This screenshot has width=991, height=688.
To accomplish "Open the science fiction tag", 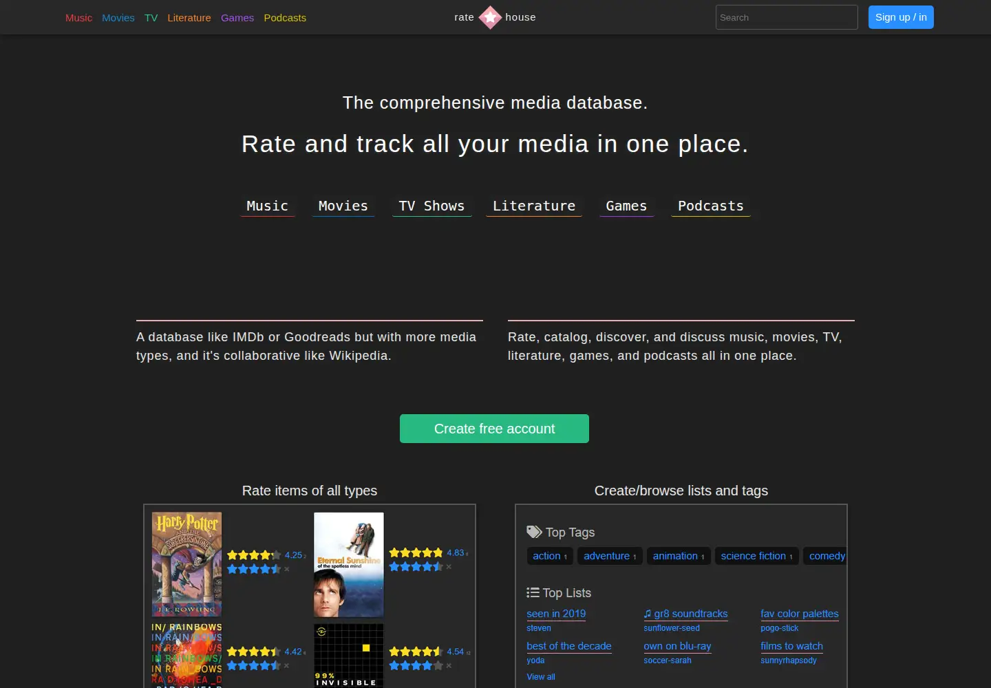I will (757, 556).
